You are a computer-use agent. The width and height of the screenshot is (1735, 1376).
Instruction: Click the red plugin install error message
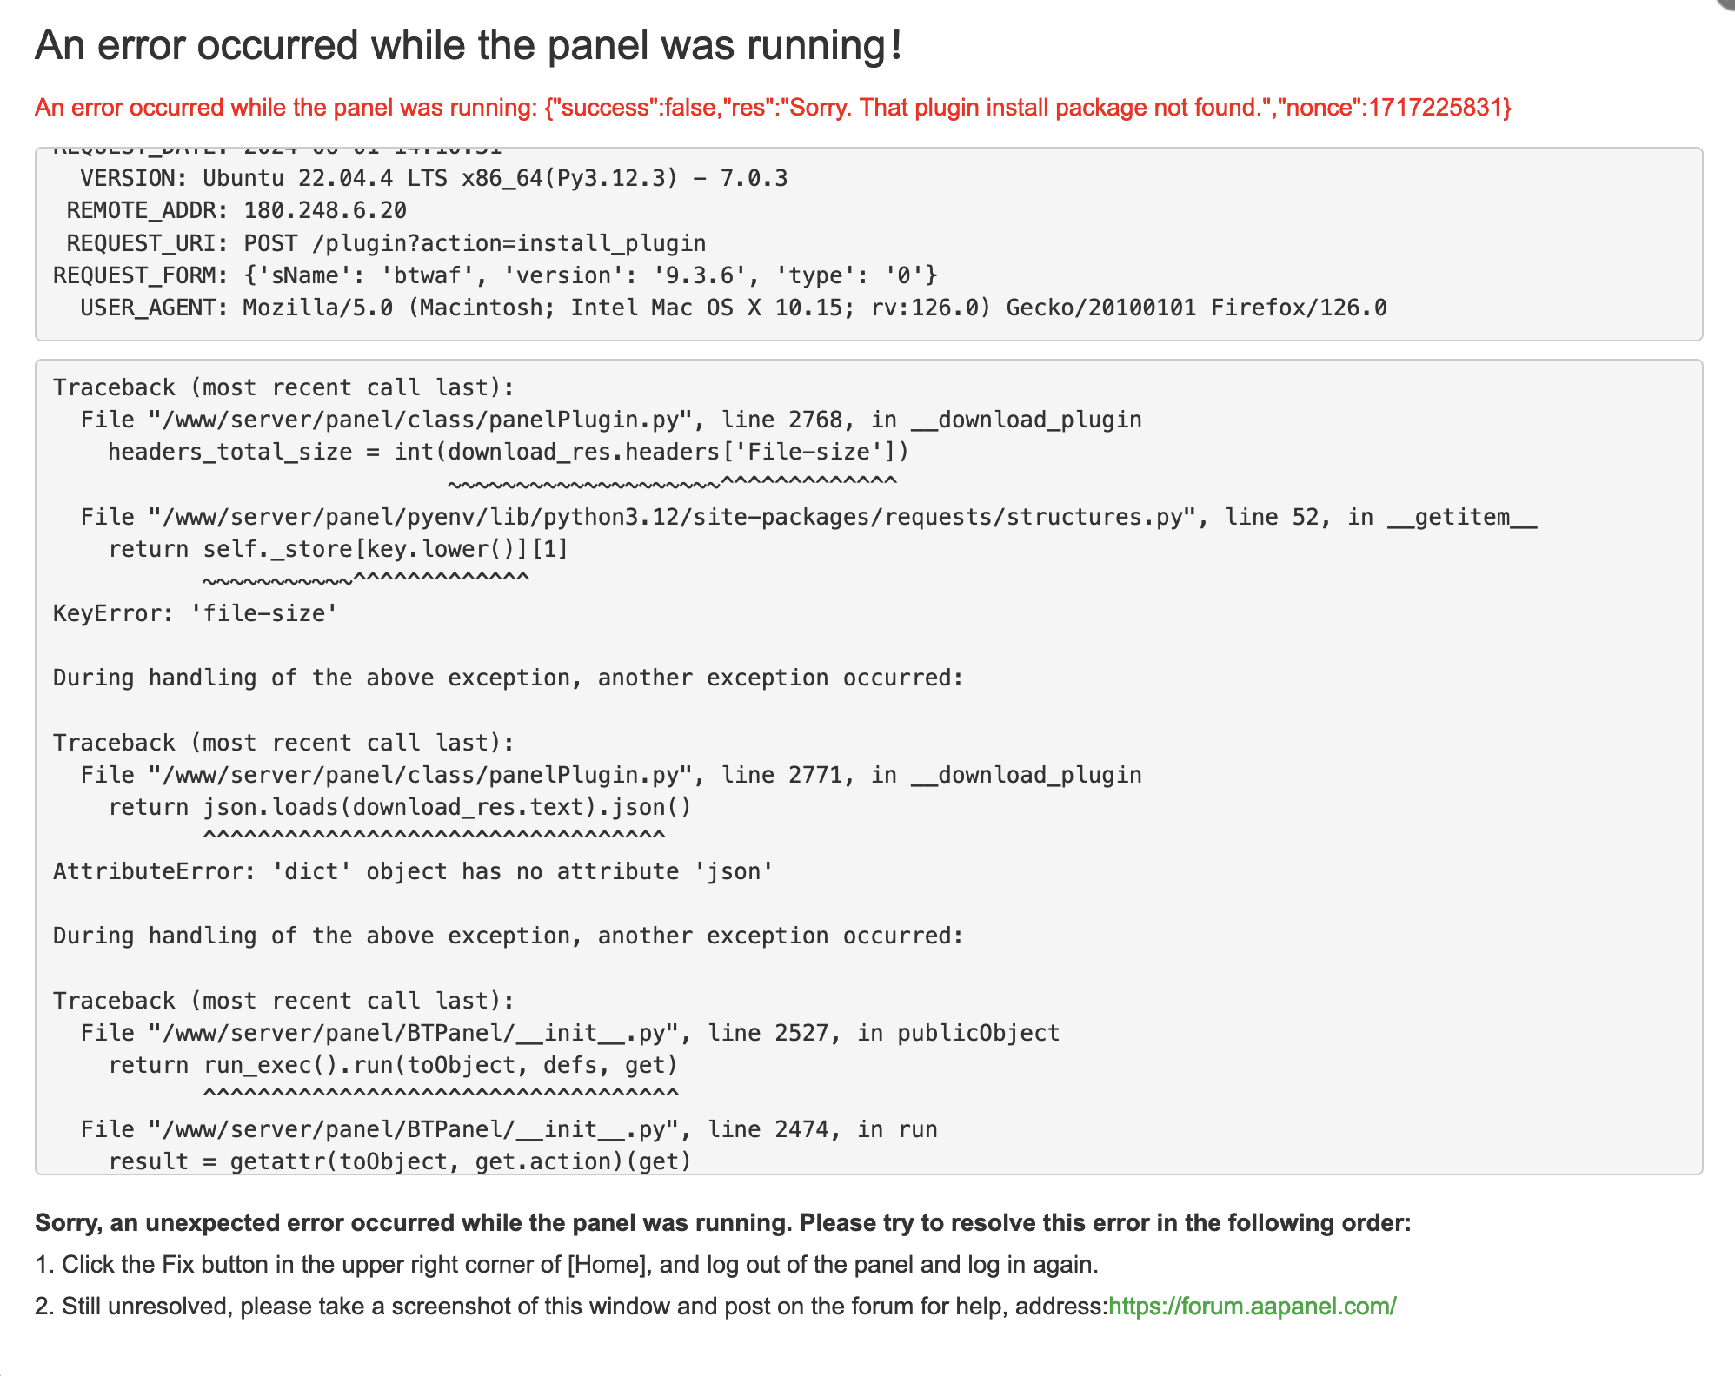(773, 108)
